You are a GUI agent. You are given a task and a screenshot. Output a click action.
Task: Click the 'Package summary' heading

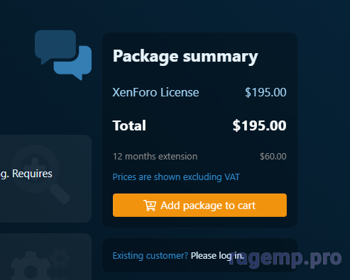click(x=185, y=57)
